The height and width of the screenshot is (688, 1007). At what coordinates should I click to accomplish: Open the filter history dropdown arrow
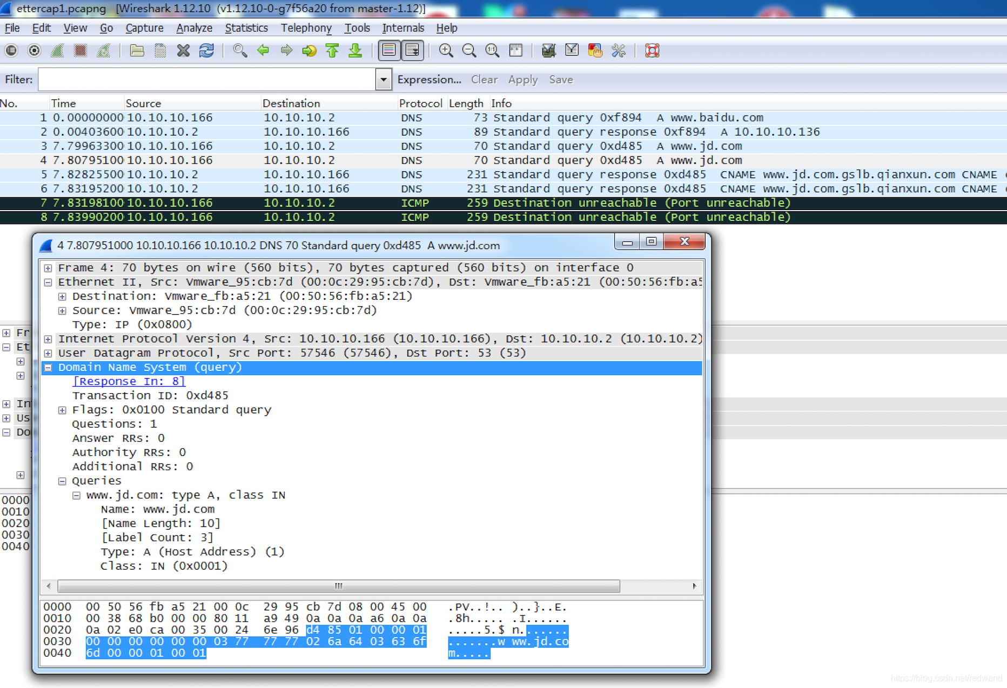point(383,79)
